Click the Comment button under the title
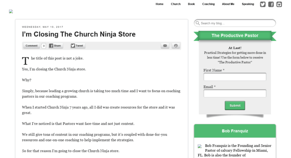The width and height of the screenshot is (291, 158). (x=31, y=46)
